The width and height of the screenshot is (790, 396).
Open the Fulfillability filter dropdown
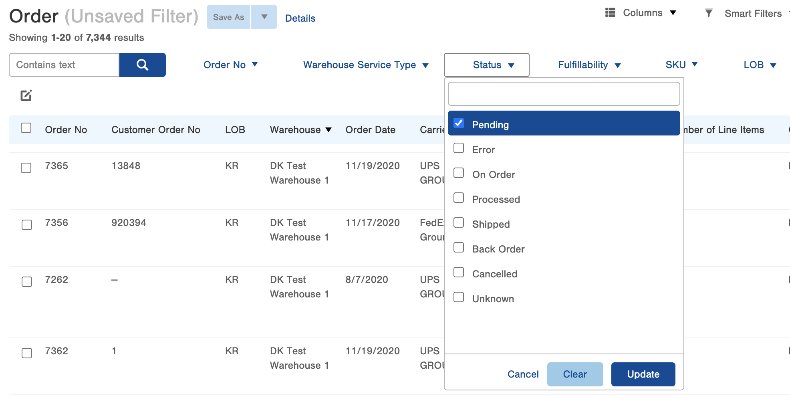[588, 65]
